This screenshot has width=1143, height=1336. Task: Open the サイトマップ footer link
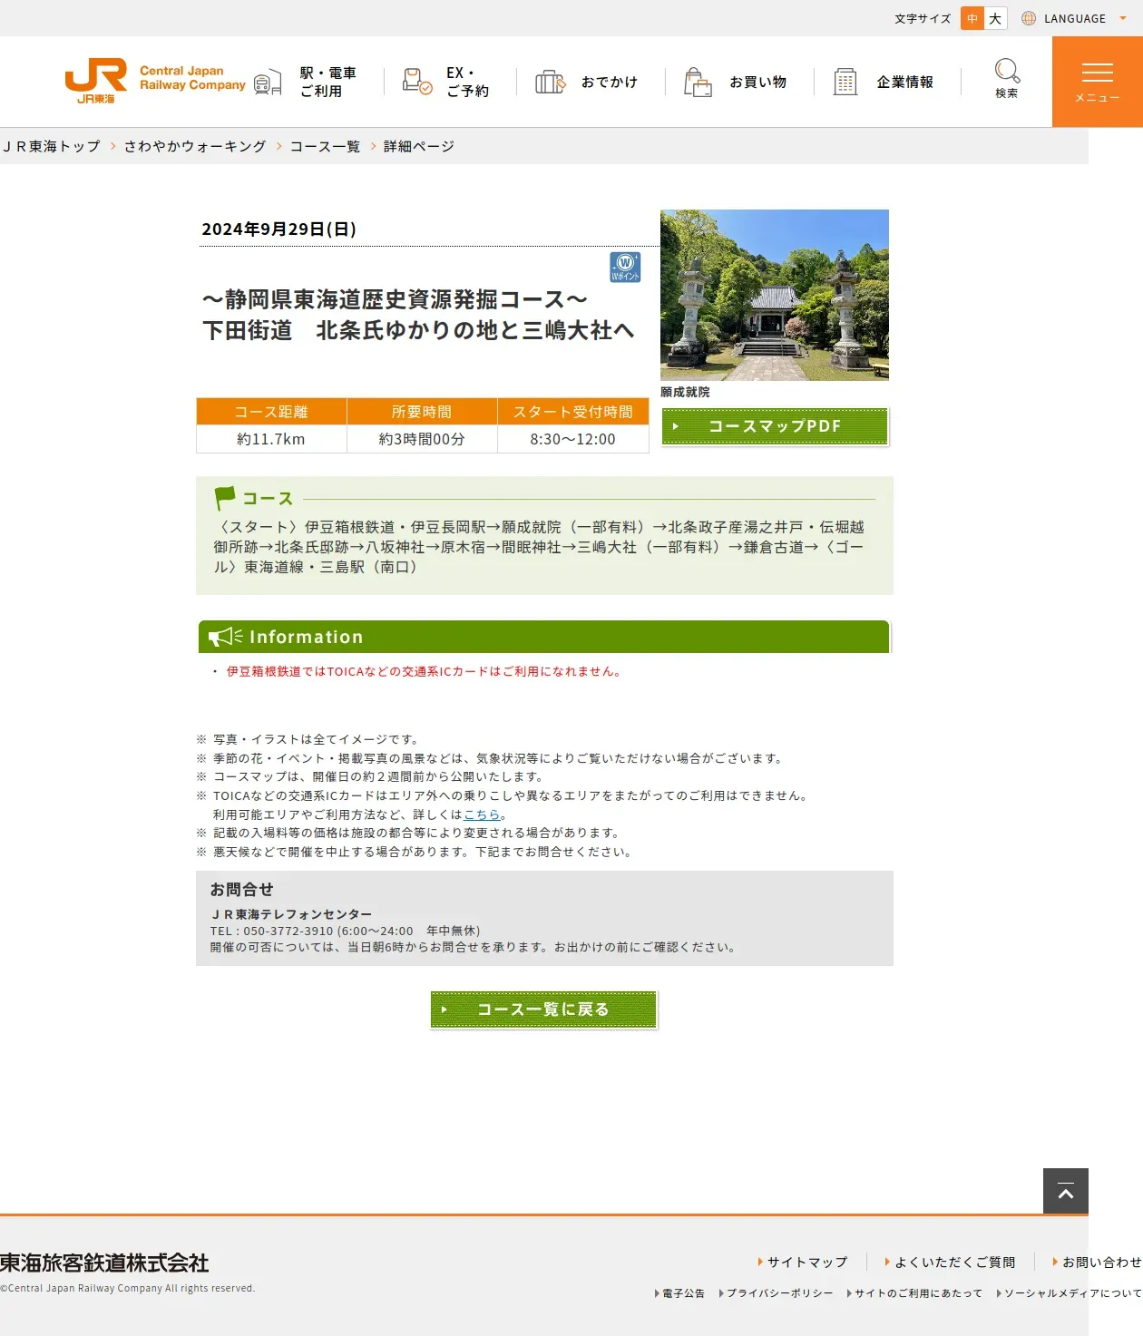tap(807, 1262)
